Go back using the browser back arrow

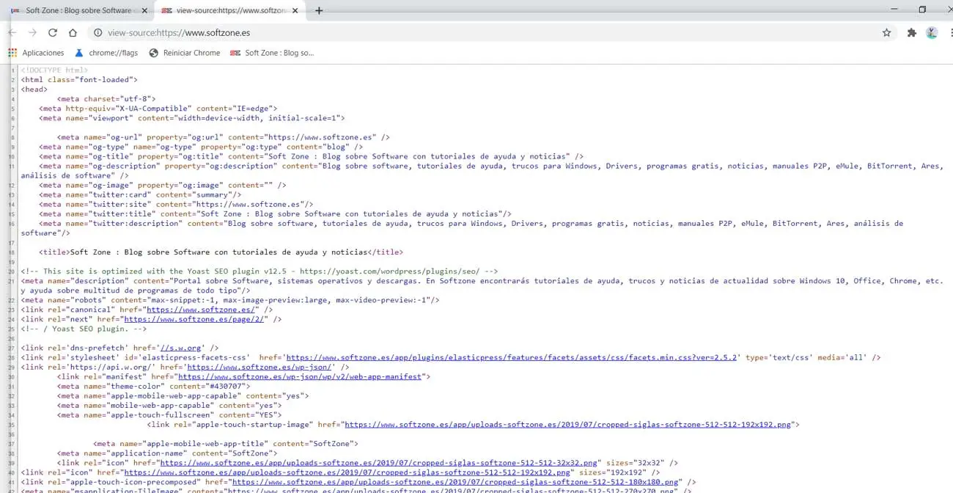pyautogui.click(x=12, y=33)
